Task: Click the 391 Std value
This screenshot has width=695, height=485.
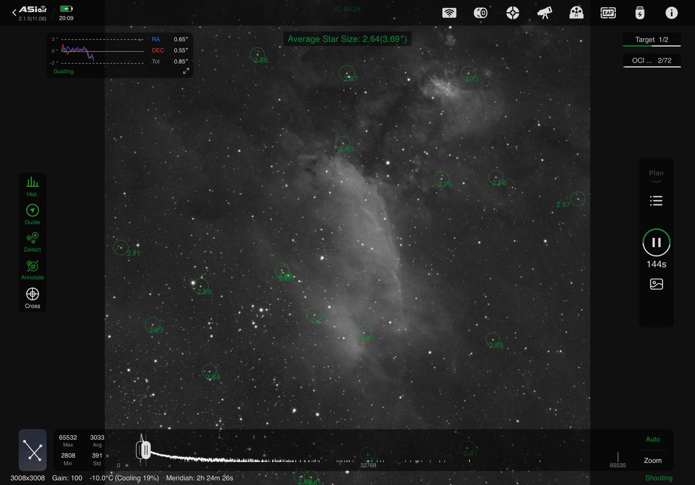Action: [97, 455]
